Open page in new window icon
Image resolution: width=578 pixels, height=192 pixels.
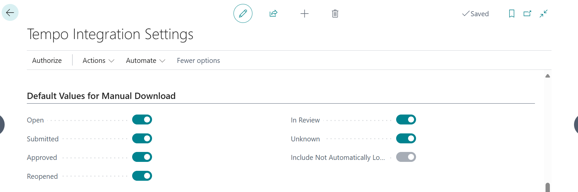[x=527, y=14]
